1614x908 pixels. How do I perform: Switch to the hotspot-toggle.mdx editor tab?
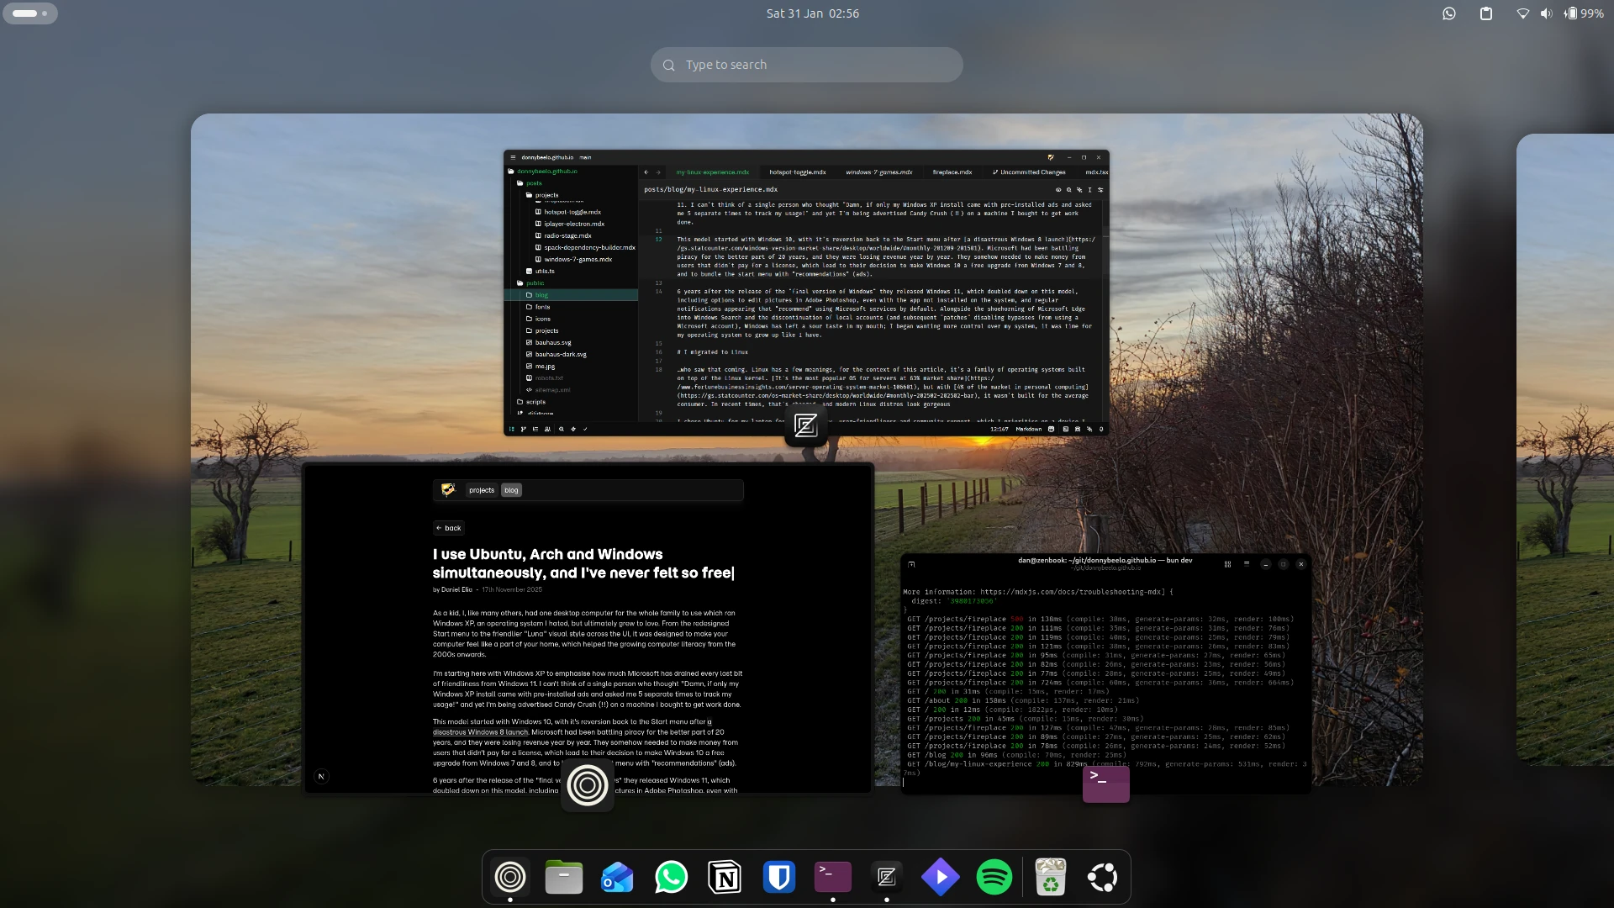click(797, 172)
